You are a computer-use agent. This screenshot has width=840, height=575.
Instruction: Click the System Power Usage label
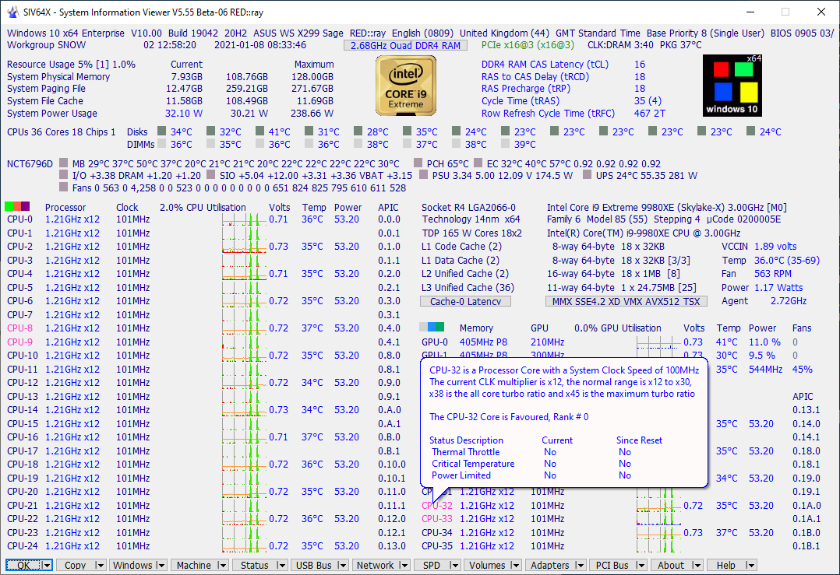52,113
